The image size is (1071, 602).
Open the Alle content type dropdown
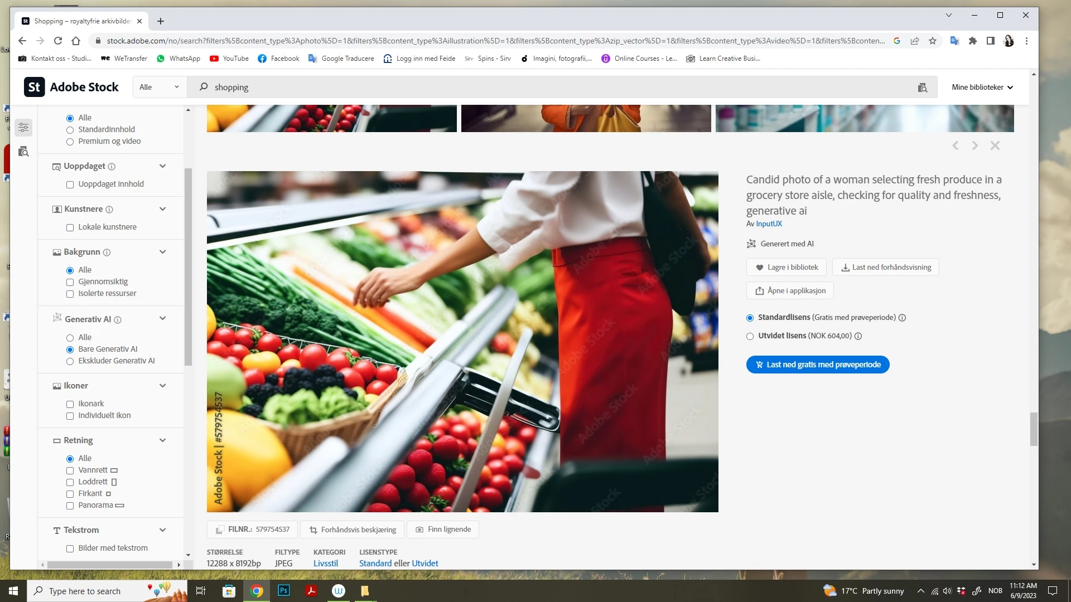[159, 88]
